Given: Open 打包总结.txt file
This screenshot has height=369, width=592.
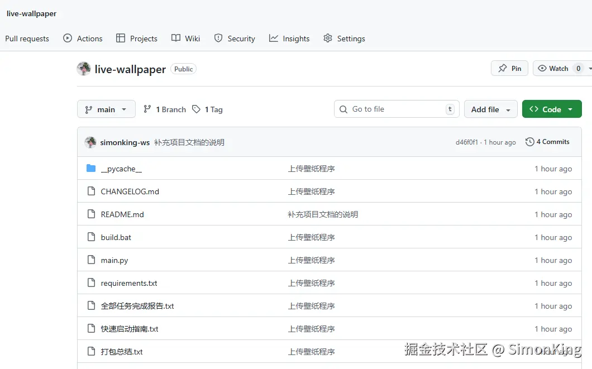Looking at the screenshot, I should click(122, 352).
